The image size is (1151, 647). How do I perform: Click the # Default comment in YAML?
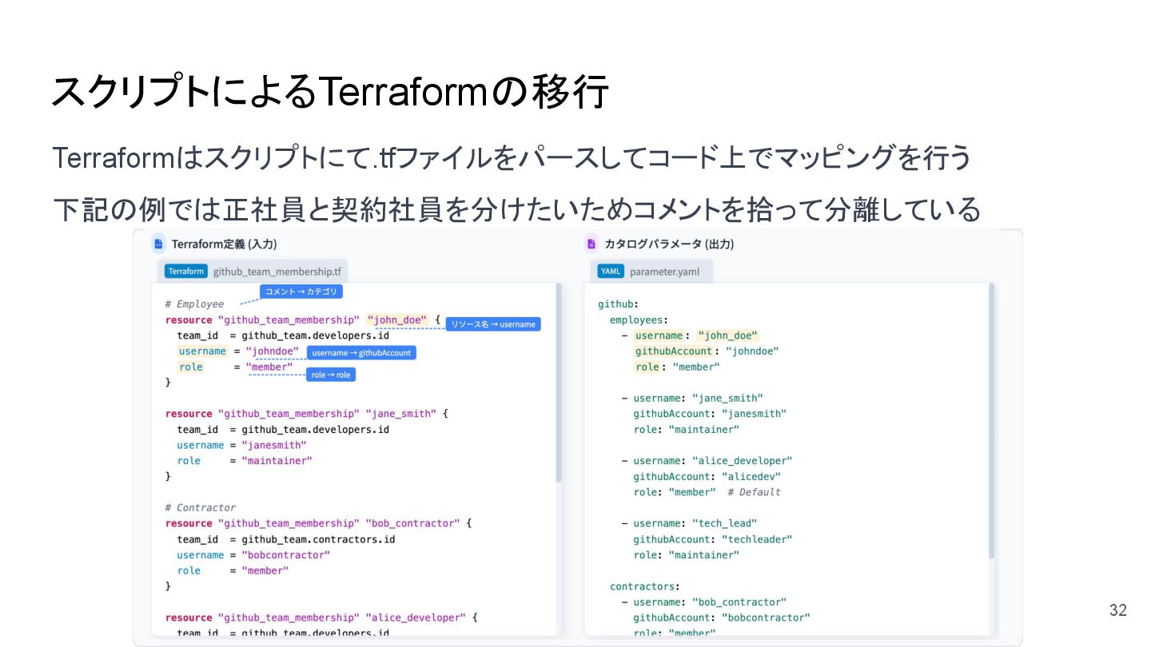(754, 491)
